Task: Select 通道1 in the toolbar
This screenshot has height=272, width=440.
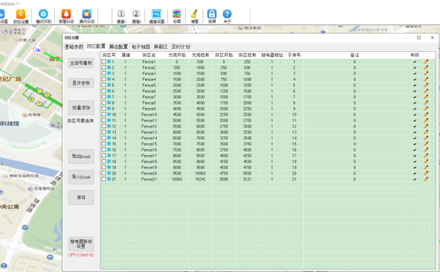Action: pyautogui.click(x=121, y=16)
